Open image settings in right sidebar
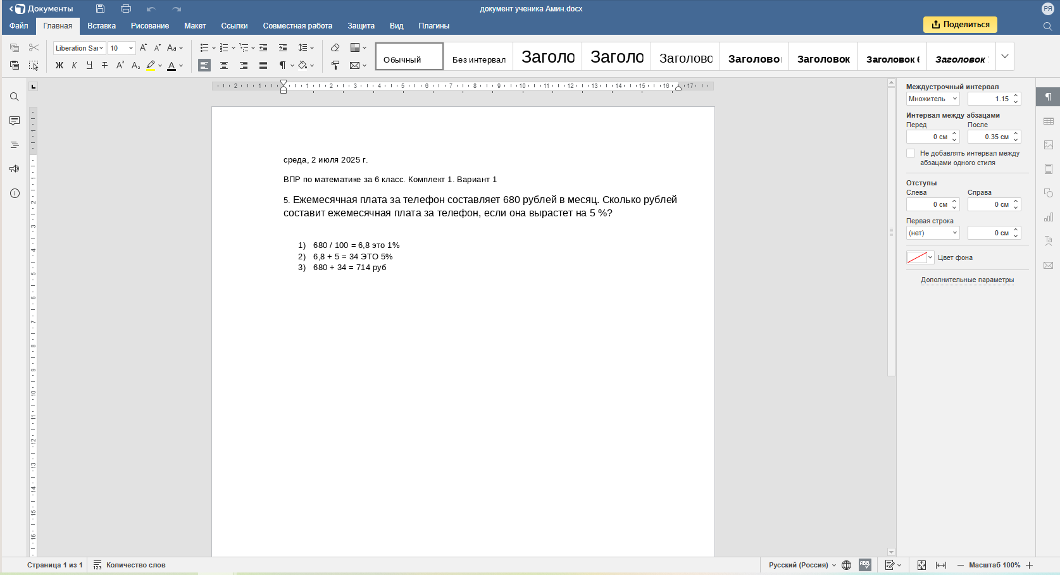This screenshot has height=575, width=1060. pyautogui.click(x=1049, y=145)
